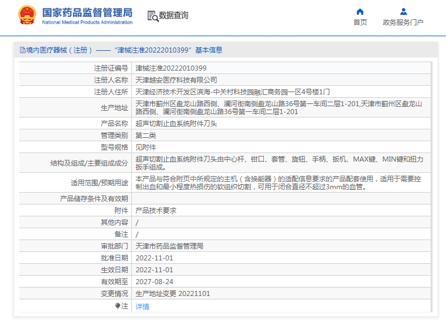Viewport: 446px width, 322px height.
Task: Select registration number 津械注准20222010399 cell
Action: click(171, 68)
